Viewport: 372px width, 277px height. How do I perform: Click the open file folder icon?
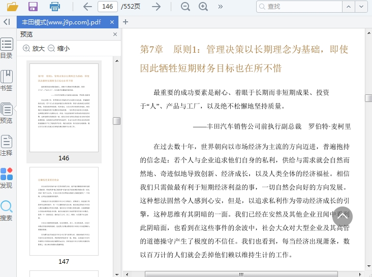pyautogui.click(x=13, y=7)
